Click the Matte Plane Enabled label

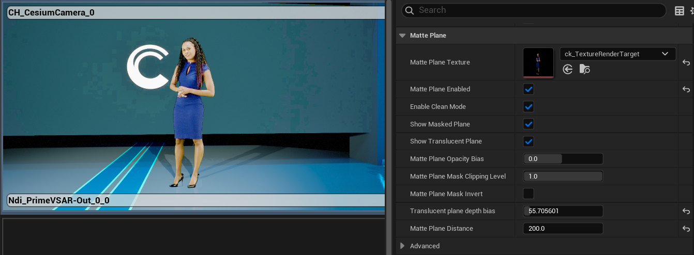[440, 89]
